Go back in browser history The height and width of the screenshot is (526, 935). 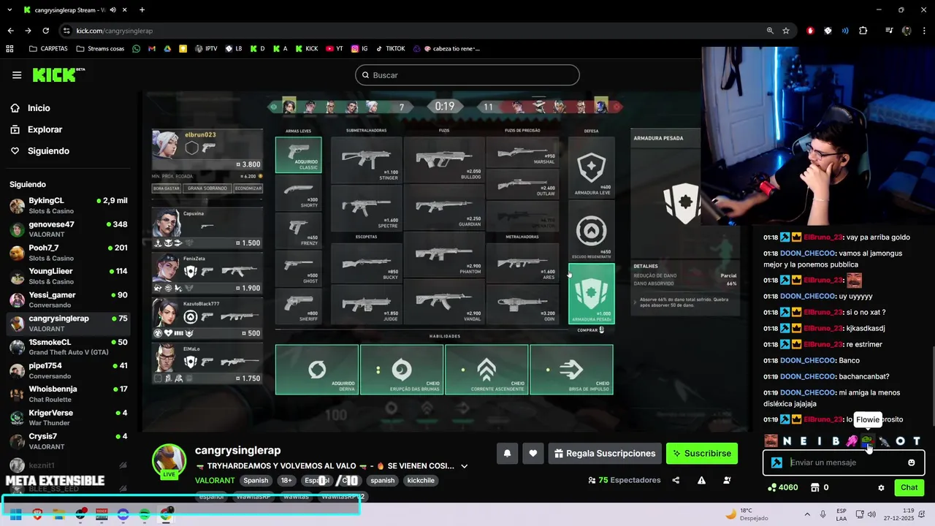coord(10,31)
